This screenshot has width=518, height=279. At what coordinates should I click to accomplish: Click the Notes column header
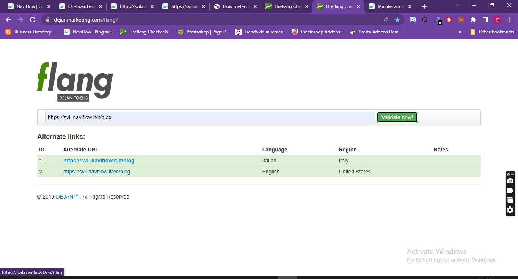(x=441, y=150)
